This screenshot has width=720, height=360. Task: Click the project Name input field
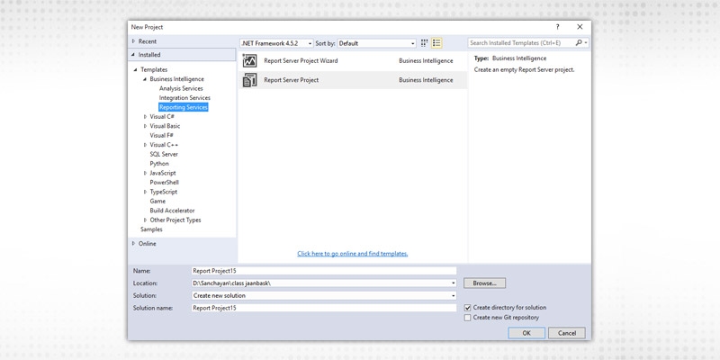[x=323, y=270]
